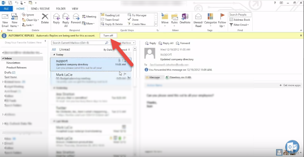
Task: Flag the Mark LaCie message
Action: click(125, 74)
